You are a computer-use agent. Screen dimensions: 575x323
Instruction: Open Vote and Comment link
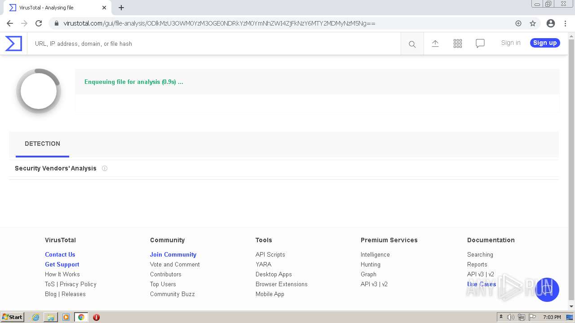[175, 264]
